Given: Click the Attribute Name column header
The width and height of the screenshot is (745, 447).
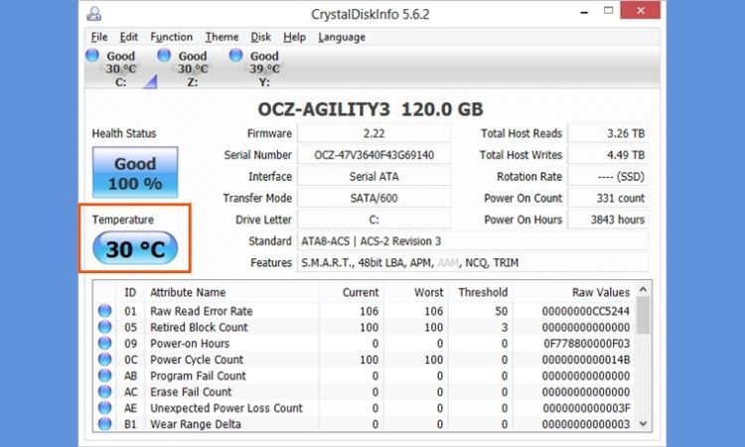Looking at the screenshot, I should point(188,292).
